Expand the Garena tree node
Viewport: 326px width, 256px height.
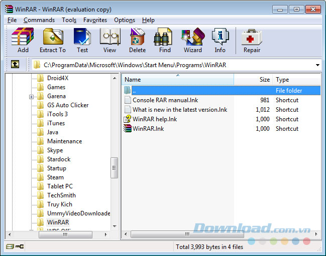coord(31,97)
